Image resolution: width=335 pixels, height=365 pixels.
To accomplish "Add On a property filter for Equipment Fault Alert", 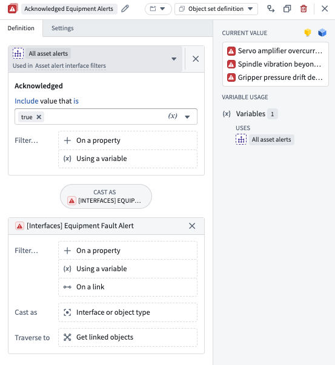I will 128,251.
